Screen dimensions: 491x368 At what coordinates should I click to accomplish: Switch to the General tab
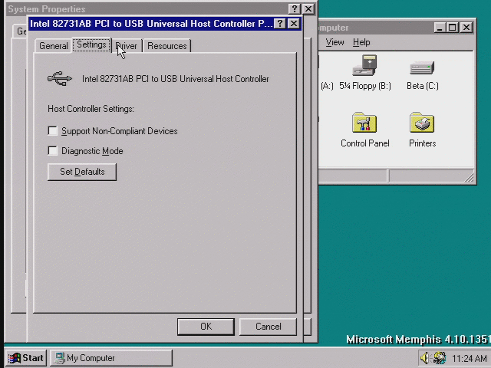[x=53, y=46]
